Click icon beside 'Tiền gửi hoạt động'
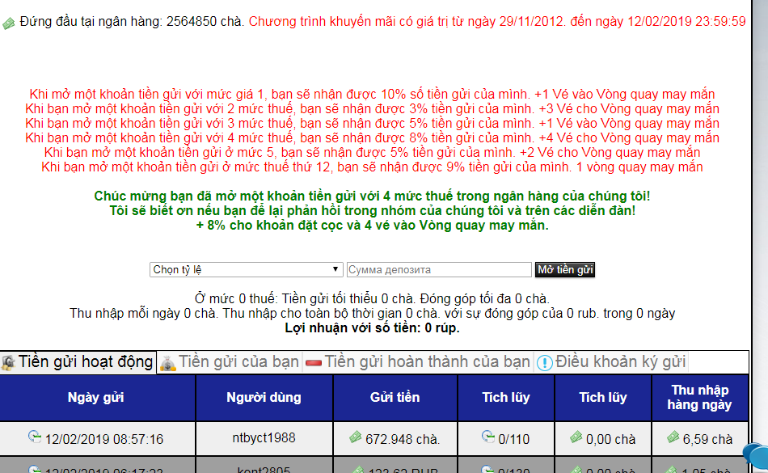Viewport: 768px width, 473px height. pyautogui.click(x=8, y=363)
